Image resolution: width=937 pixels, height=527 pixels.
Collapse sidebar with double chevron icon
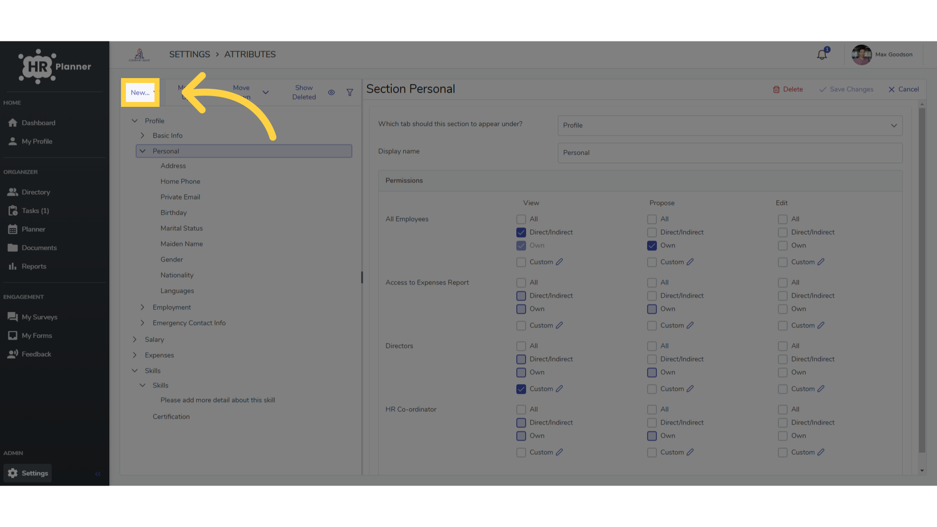[x=98, y=474]
